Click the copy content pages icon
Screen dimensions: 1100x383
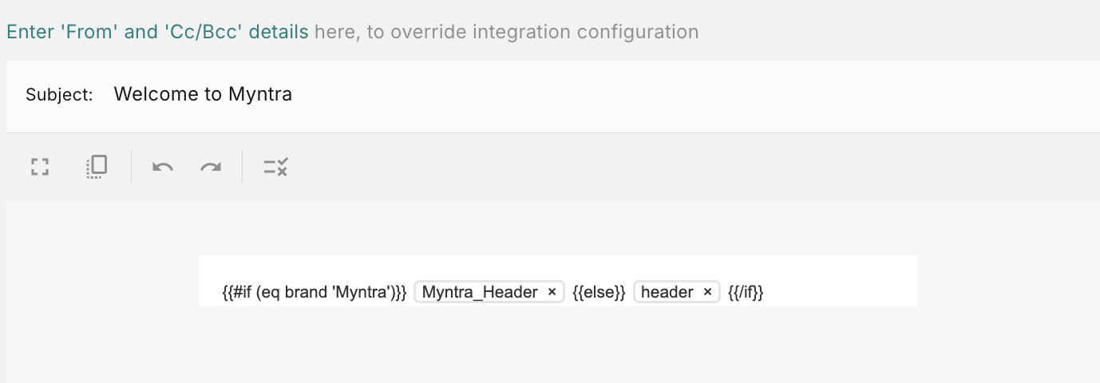(97, 167)
